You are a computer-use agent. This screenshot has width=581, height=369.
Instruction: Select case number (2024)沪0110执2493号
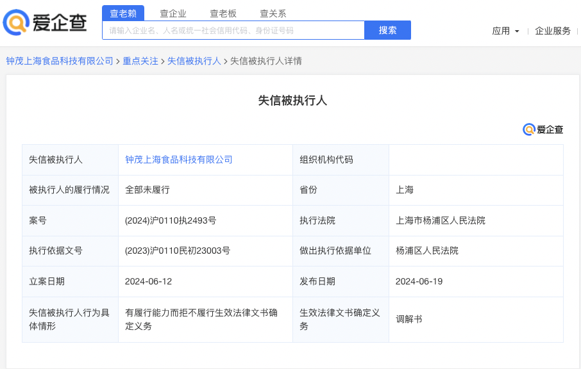pyautogui.click(x=171, y=220)
